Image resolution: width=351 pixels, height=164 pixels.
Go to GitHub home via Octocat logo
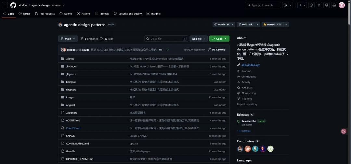(13, 5)
